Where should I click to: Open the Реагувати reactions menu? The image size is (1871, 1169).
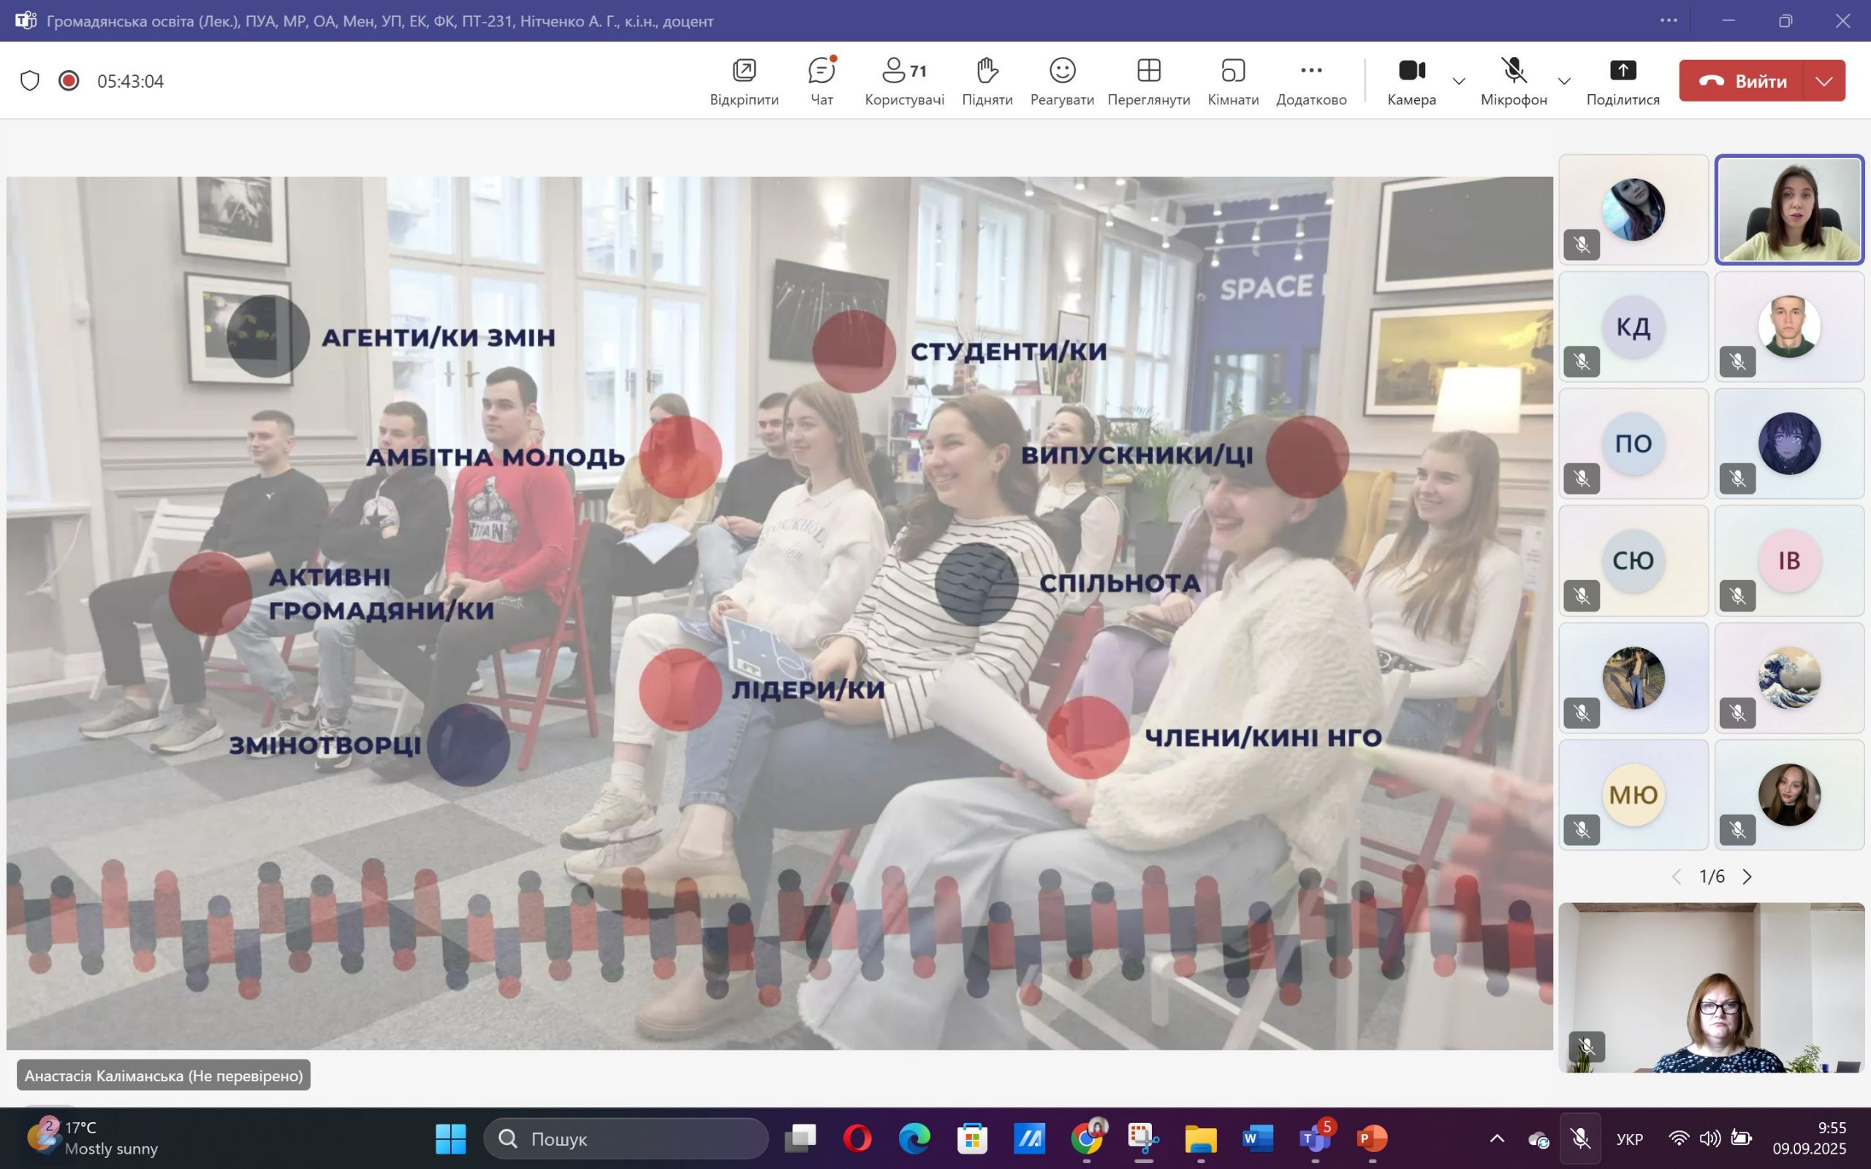(1061, 80)
